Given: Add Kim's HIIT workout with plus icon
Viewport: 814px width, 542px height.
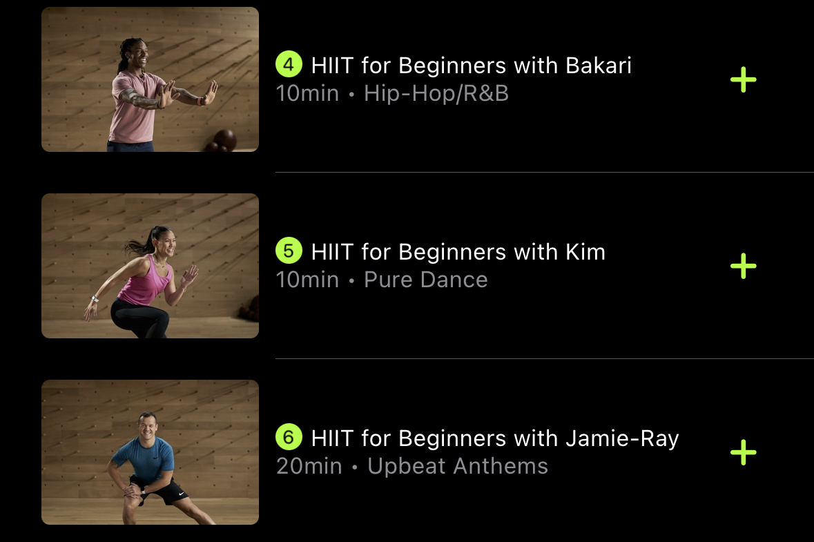Looking at the screenshot, I should pos(744,266).
